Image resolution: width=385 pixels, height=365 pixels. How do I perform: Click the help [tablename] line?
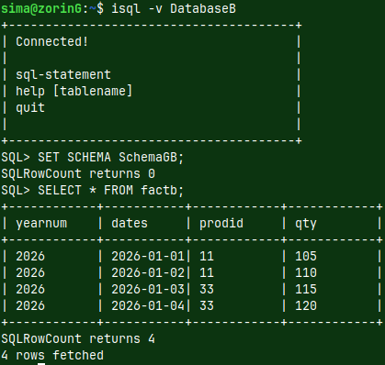74,91
